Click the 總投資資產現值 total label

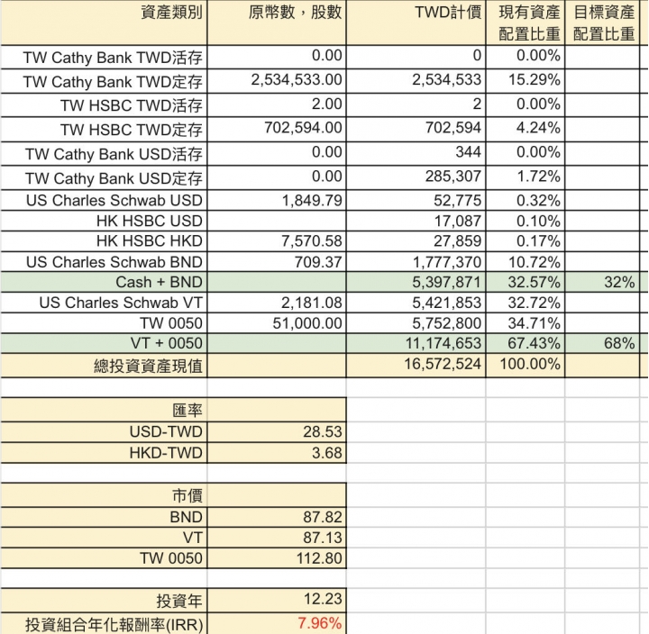pyautogui.click(x=104, y=366)
